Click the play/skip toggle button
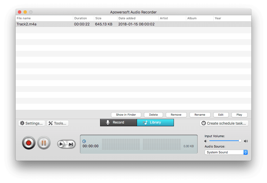This screenshot has height=183, width=267. [x=66, y=144]
